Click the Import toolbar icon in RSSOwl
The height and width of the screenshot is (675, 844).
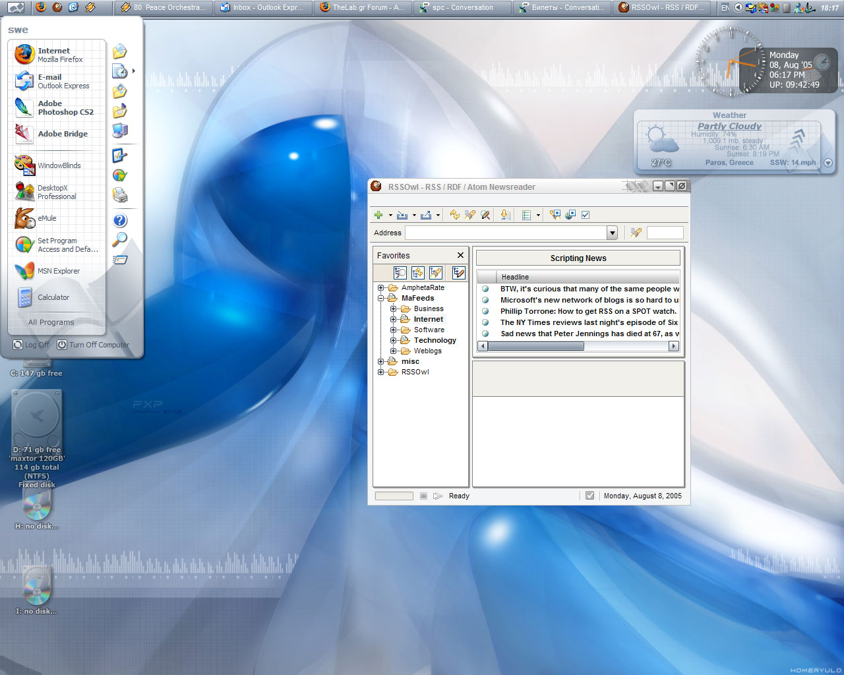[402, 215]
